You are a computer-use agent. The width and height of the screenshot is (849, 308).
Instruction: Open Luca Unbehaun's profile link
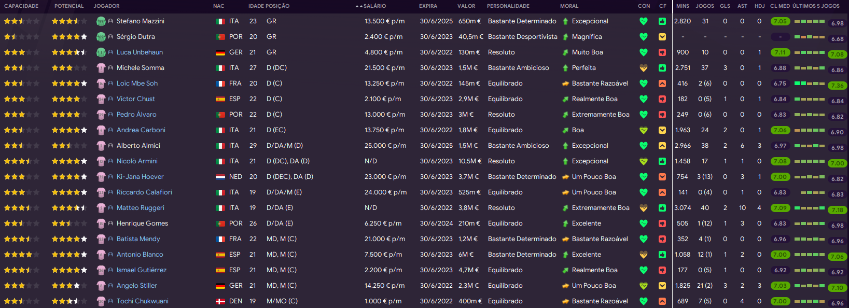pos(140,52)
